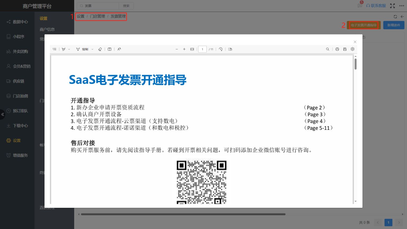Click the SaaS电子发票开通指导 heading
This screenshot has height=229, width=407.
tap(128, 80)
